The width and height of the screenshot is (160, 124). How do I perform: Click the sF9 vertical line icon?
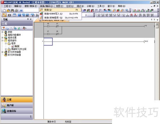tap(128, 15)
